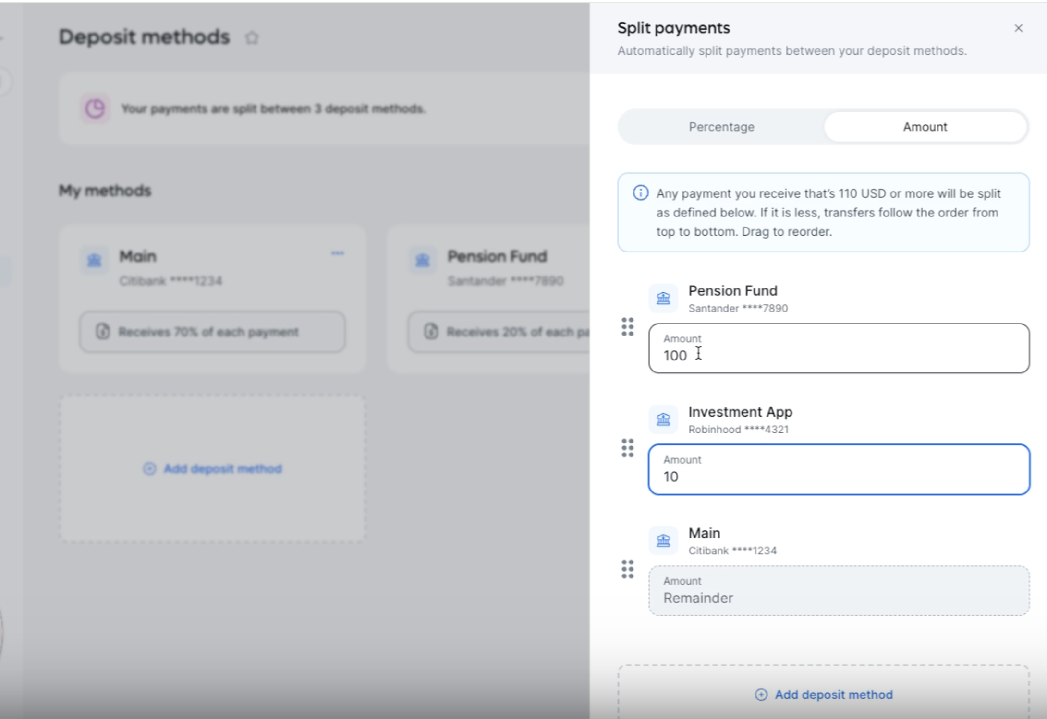This screenshot has height=719, width=1047.
Task: Click Citibank ****1234 text in split panel
Action: 732,551
